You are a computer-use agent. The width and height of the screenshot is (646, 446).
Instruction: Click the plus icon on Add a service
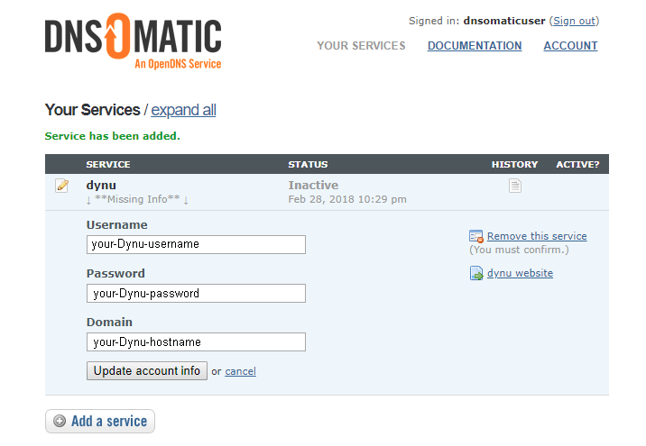pos(60,421)
